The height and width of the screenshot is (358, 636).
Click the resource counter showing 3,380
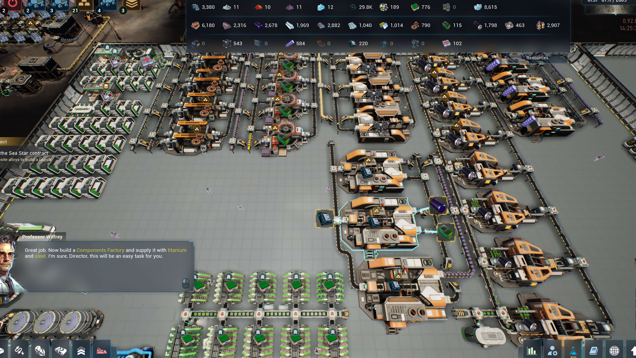tap(203, 7)
